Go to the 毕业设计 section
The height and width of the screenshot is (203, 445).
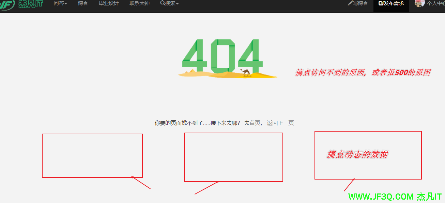click(x=109, y=3)
